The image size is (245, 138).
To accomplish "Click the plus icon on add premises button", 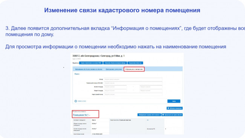I will tap(168, 108).
